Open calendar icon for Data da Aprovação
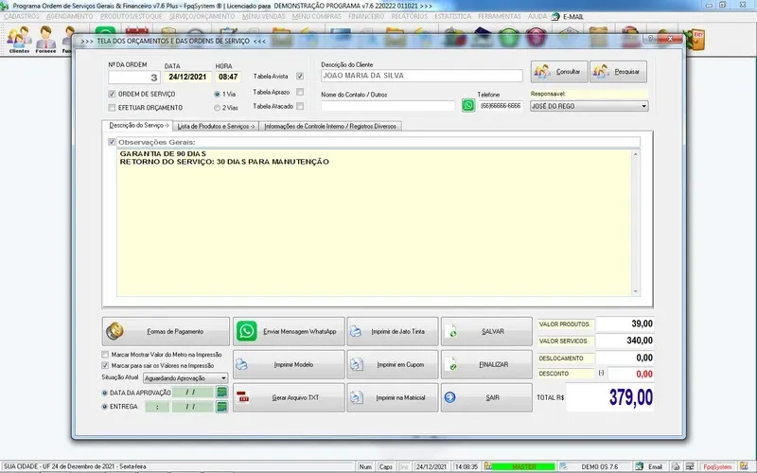The image size is (757, 473). pyautogui.click(x=221, y=392)
